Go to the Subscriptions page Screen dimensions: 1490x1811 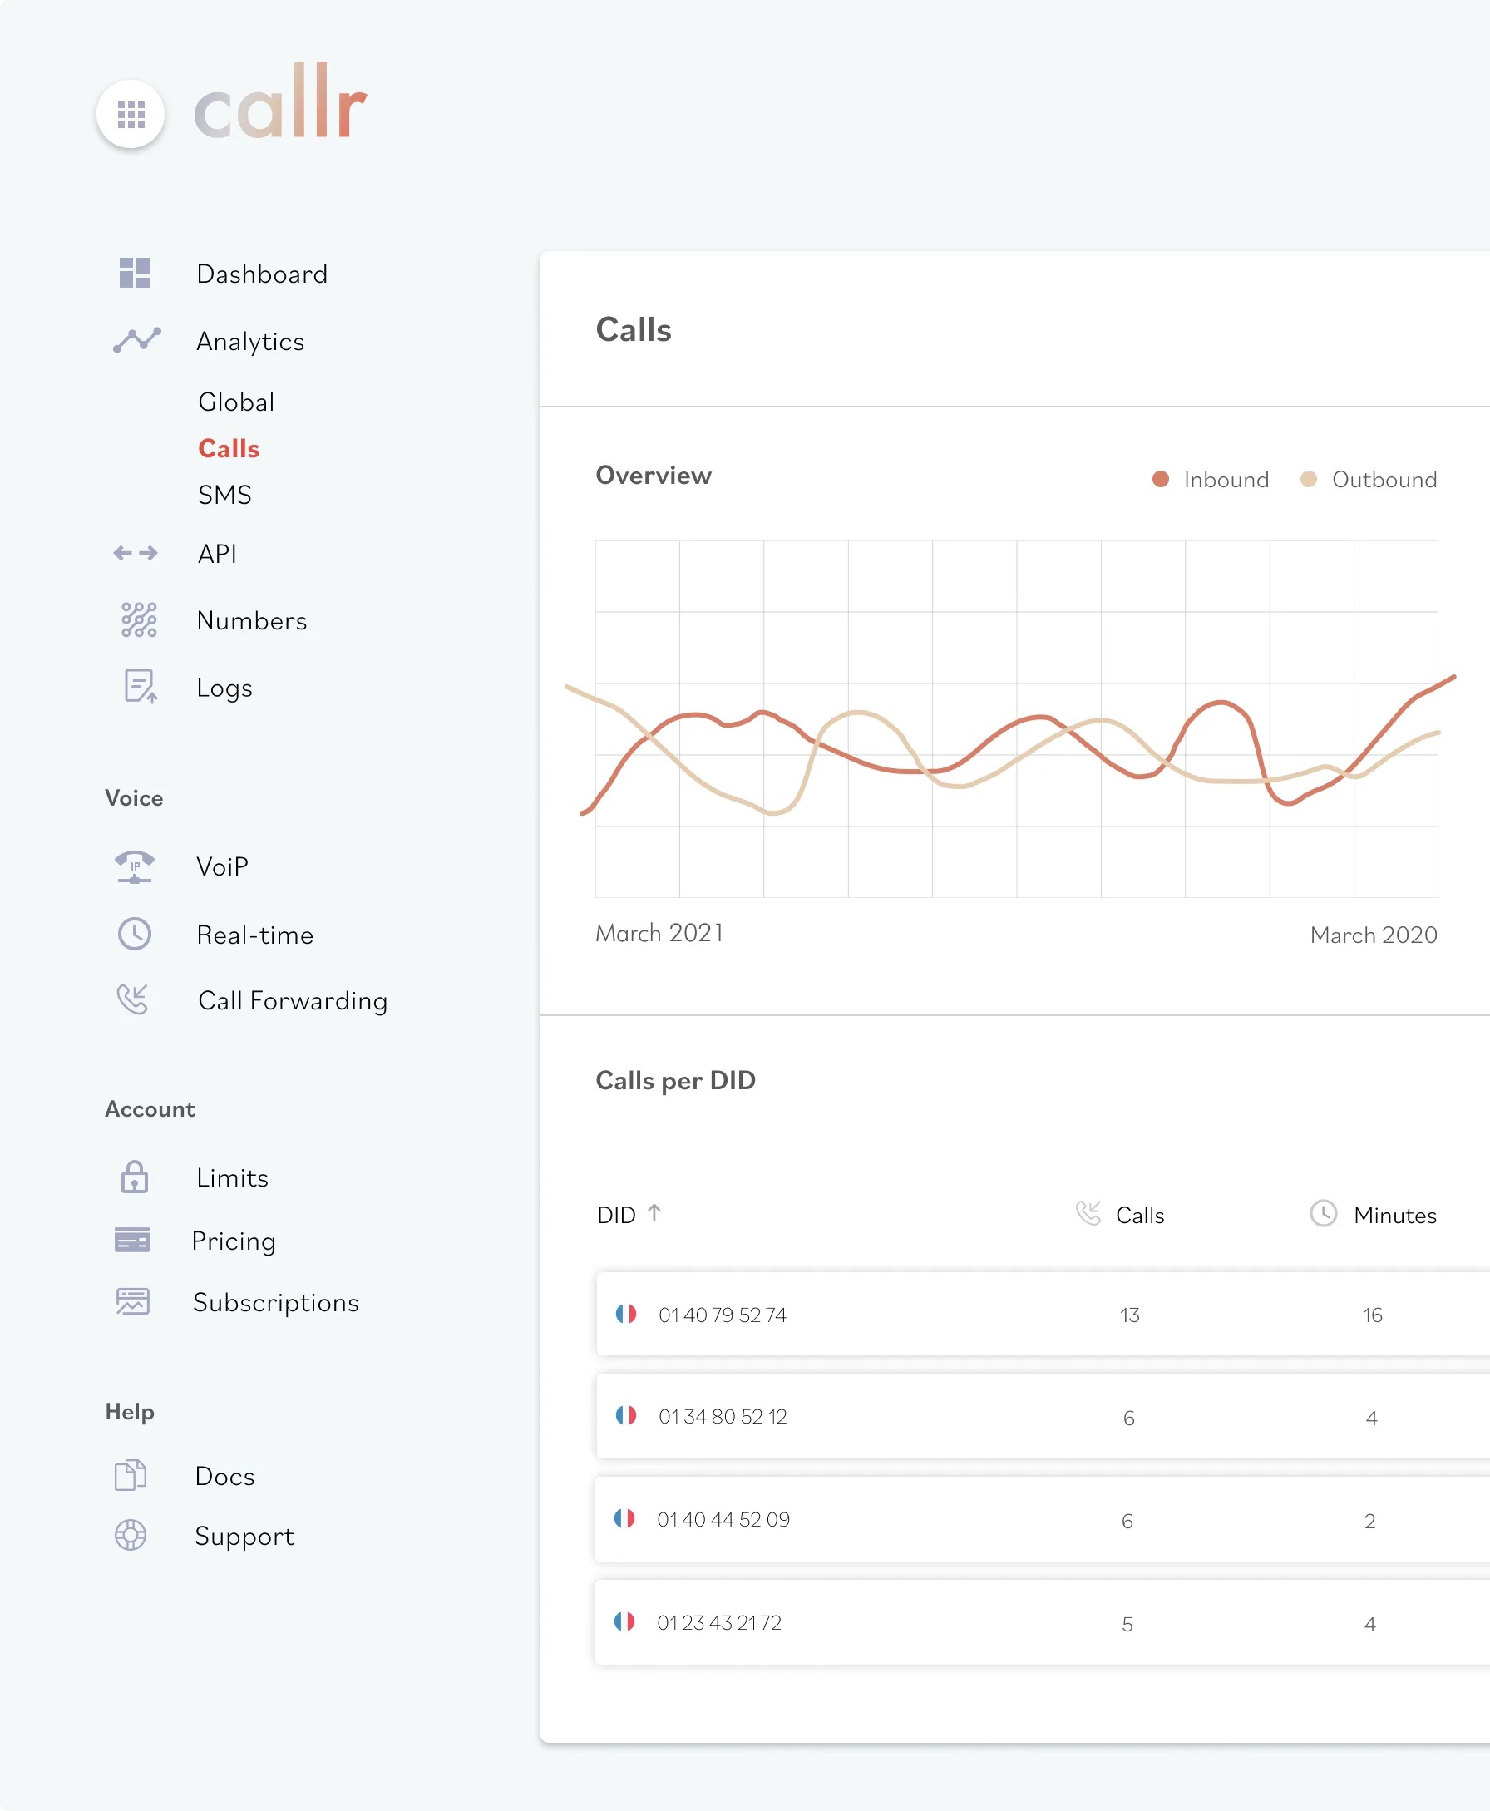tap(275, 1302)
